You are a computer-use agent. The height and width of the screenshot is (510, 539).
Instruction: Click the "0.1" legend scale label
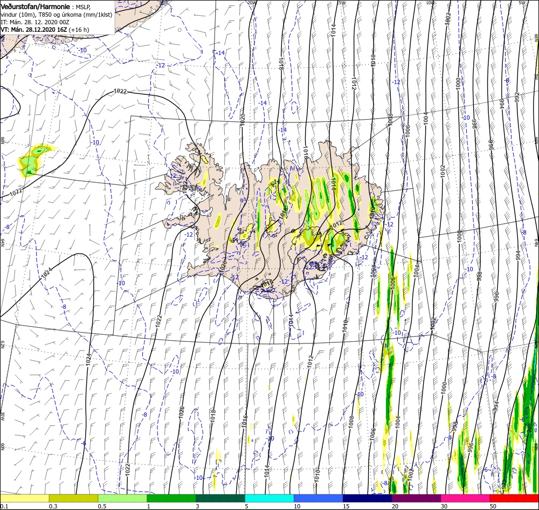4,506
